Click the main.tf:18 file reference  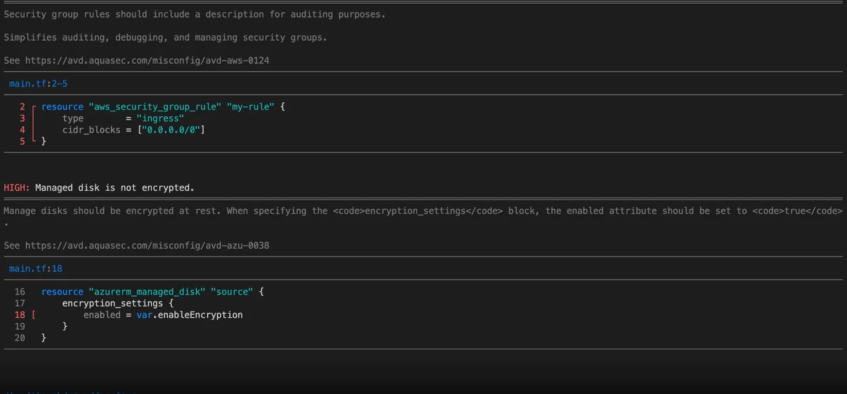[x=36, y=268]
